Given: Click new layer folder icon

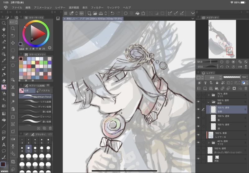Looking at the screenshot, I should pyautogui.click(x=217, y=88).
